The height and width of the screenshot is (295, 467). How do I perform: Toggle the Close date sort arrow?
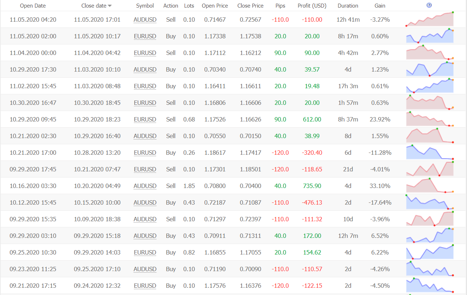(x=110, y=6)
